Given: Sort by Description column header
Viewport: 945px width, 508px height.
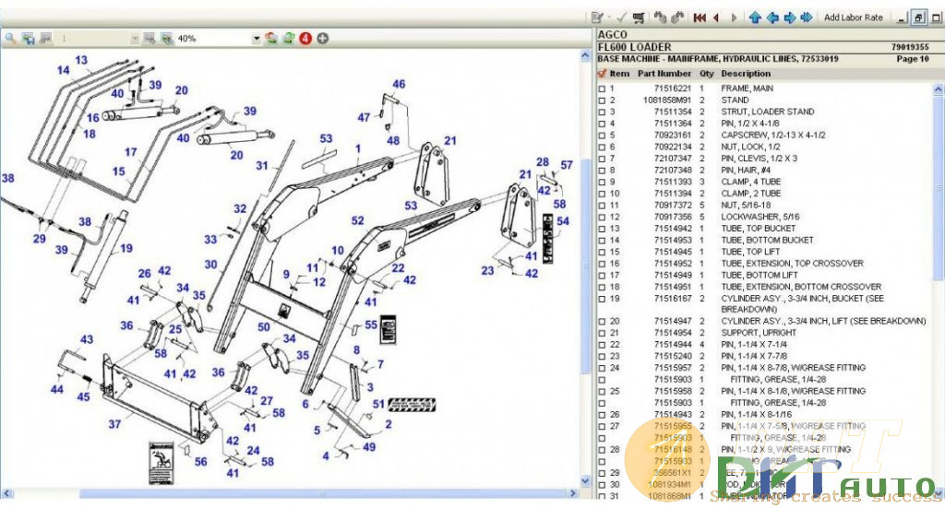Looking at the screenshot, I should [746, 74].
